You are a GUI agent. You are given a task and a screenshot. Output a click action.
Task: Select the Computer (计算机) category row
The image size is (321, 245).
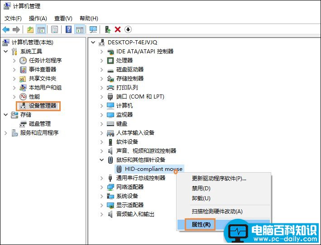tap(120, 106)
